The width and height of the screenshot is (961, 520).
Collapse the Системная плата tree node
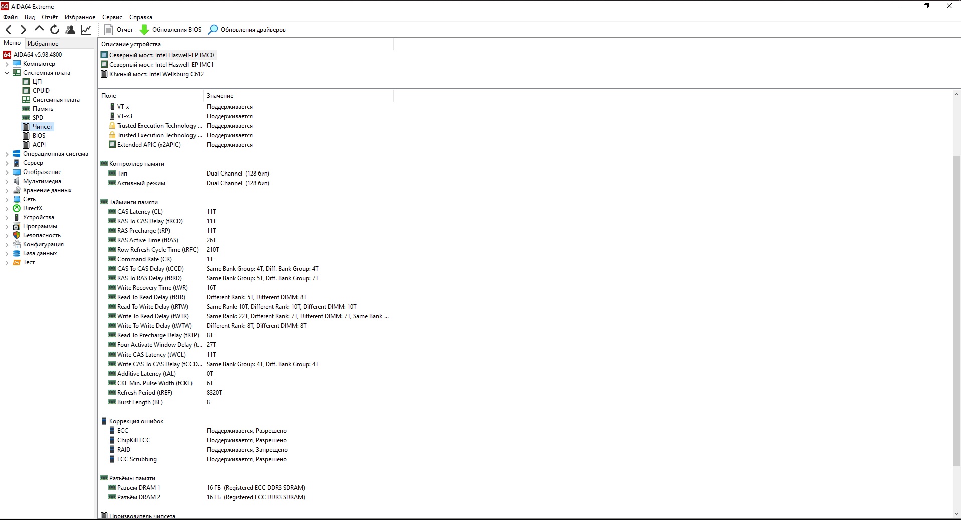pos(7,73)
